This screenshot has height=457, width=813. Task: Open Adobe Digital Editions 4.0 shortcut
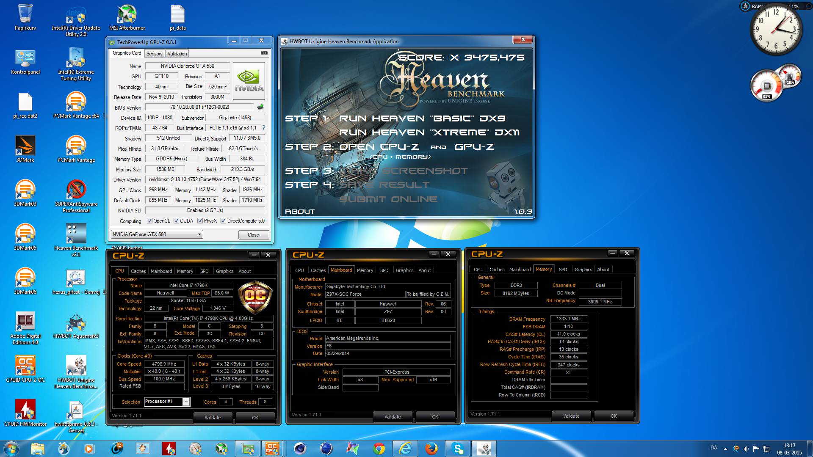(25, 328)
